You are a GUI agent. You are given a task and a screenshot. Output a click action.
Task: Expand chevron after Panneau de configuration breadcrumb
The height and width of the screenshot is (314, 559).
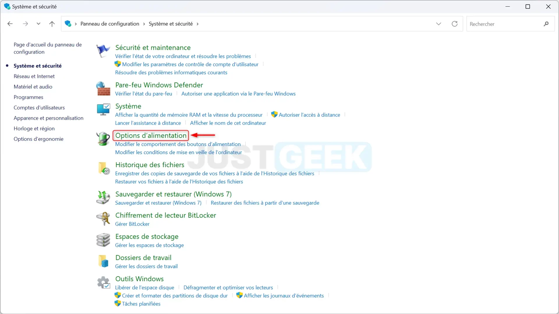[x=144, y=24]
